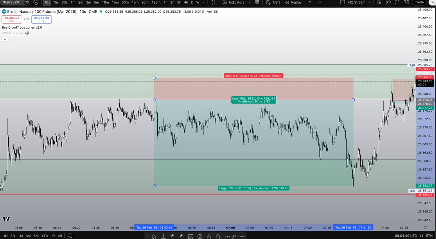436x239 pixels.
Task: Select the Stop 6.50 label
Action: 254,76
